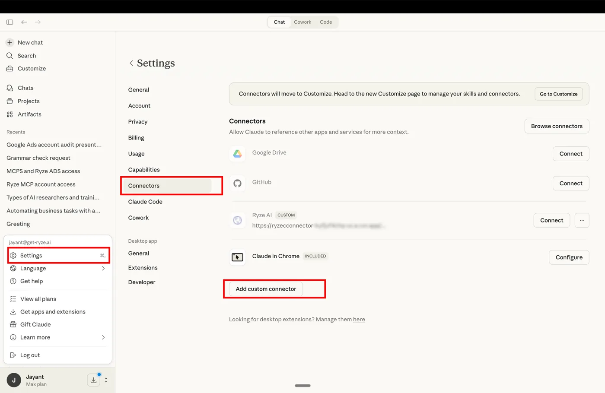Click the GitHub logo icon

click(x=237, y=184)
